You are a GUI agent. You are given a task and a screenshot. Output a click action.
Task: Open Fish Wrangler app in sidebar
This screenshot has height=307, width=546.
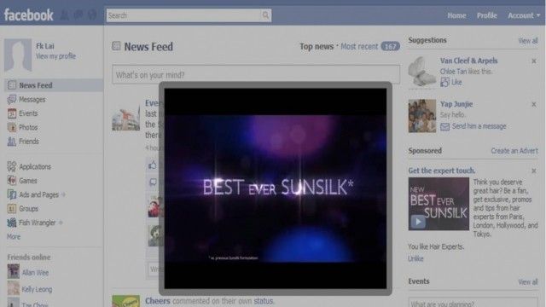[x=38, y=223]
